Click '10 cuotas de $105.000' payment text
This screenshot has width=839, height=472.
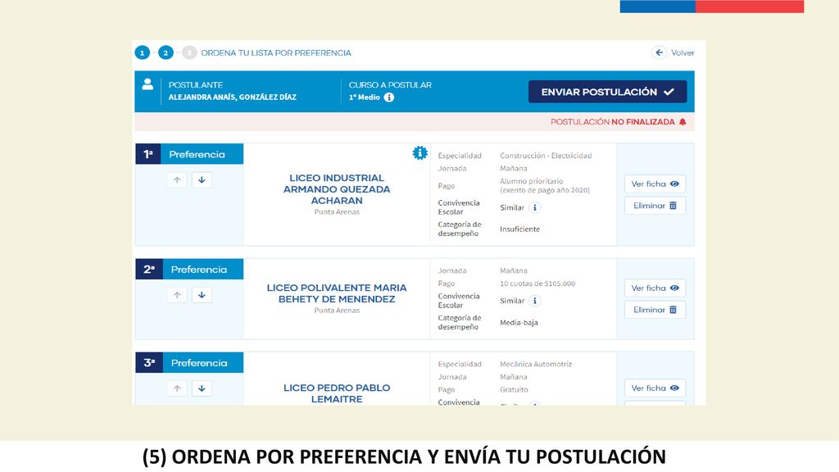point(537,284)
